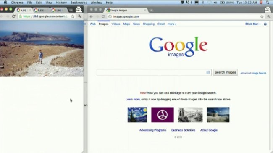Click the new tab button in left window
The width and height of the screenshot is (273, 153).
(71, 10)
